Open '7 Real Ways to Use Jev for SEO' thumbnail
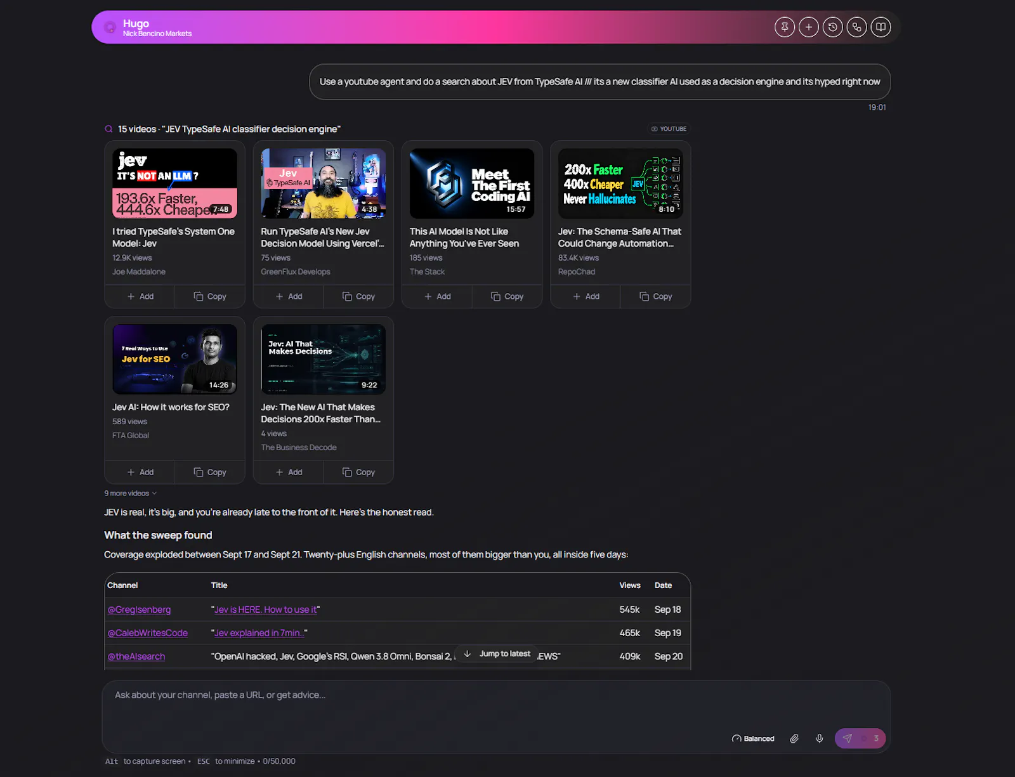 (x=175, y=359)
